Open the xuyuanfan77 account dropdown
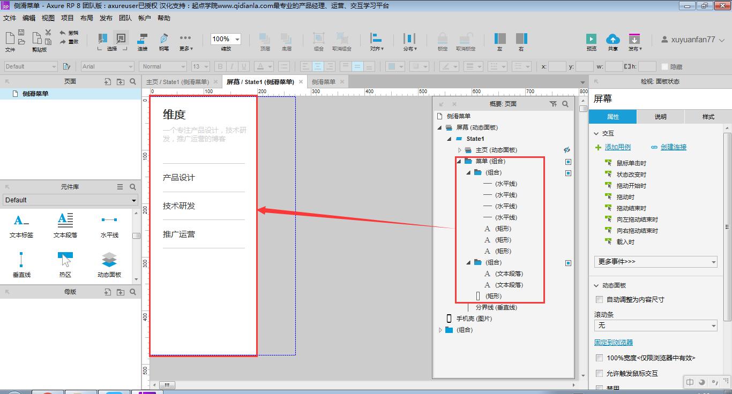The image size is (732, 394). pyautogui.click(x=694, y=40)
